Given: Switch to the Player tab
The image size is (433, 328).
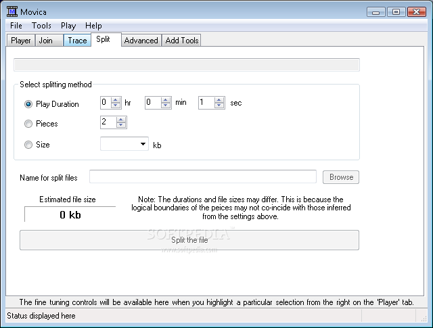Looking at the screenshot, I should 21,41.
